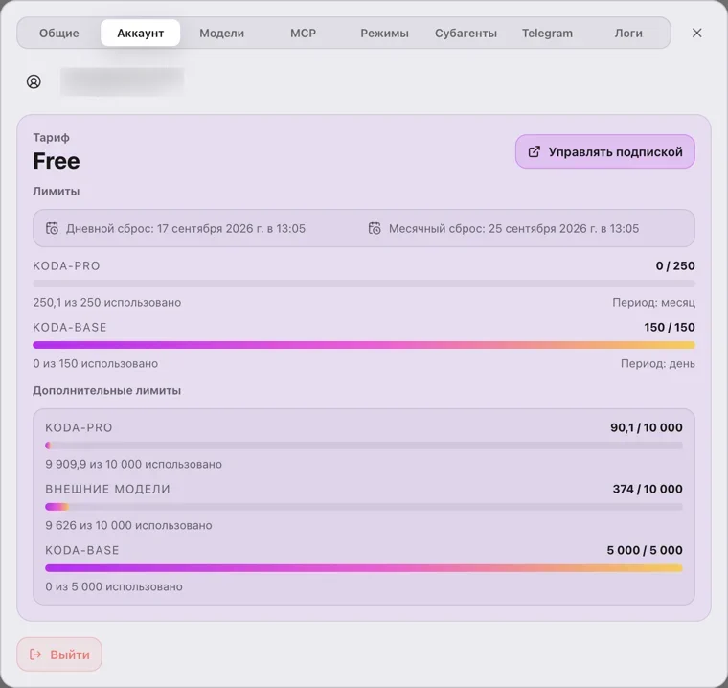Screen dimensions: 728x688
Task: Go to the MCP tab
Action: point(304,33)
